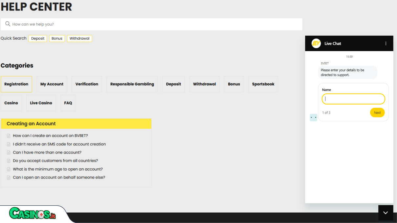This screenshot has width=397, height=223.
Task: Click the search magnifier icon
Action: pos(8,24)
